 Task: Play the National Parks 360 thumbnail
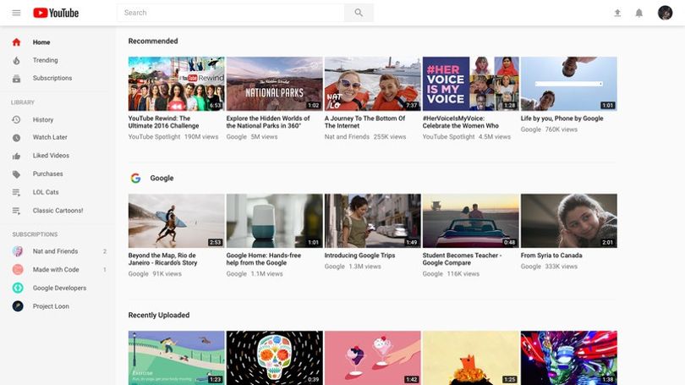point(274,84)
